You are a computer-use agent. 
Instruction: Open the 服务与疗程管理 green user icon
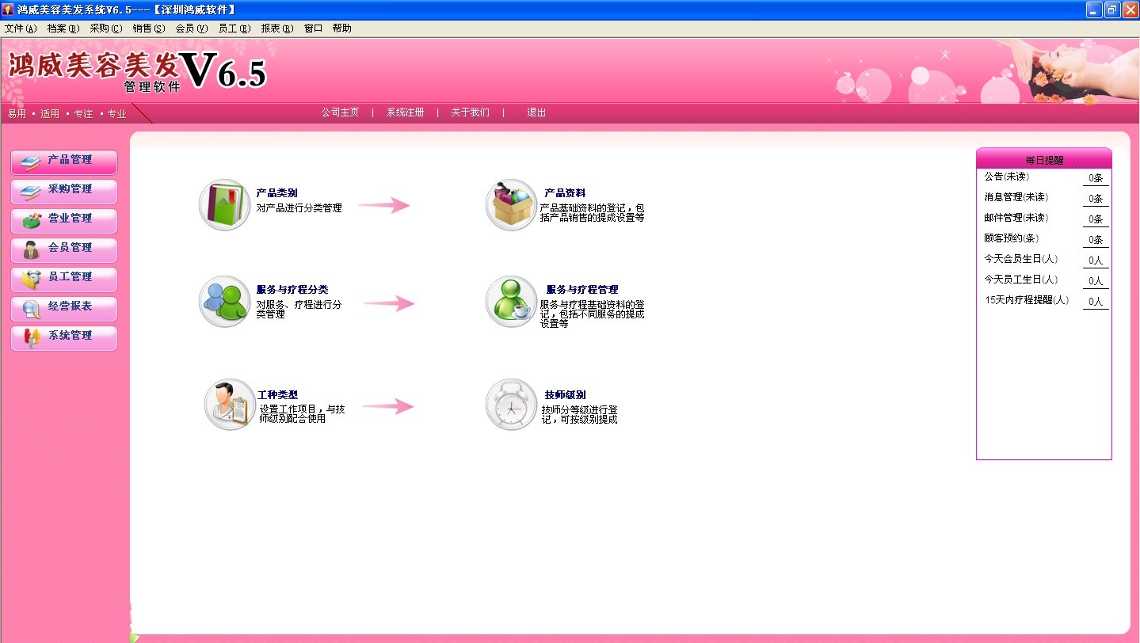click(511, 302)
